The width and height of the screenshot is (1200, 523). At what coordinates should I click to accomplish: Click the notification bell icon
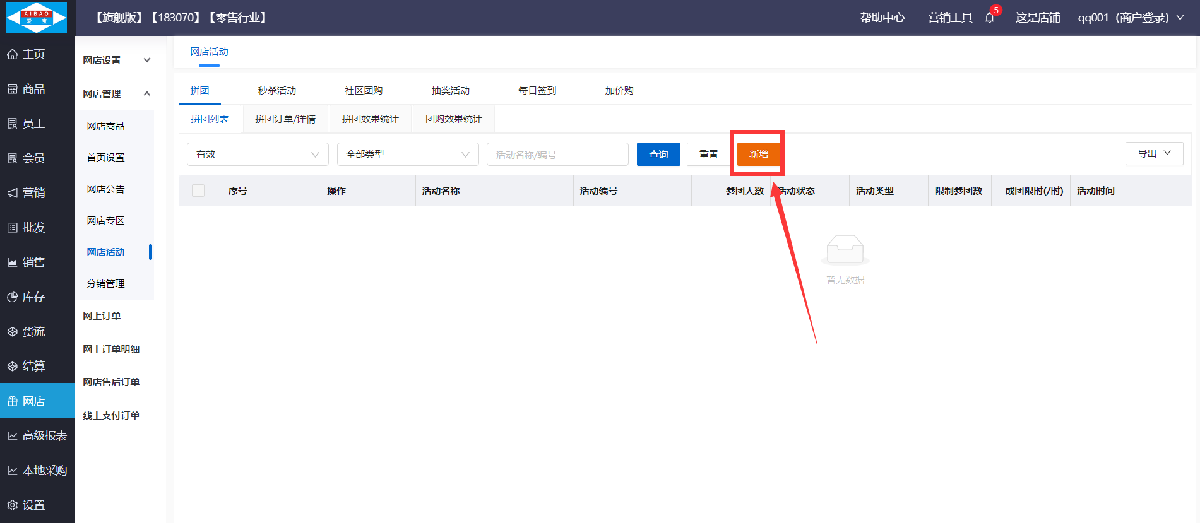[x=989, y=18]
